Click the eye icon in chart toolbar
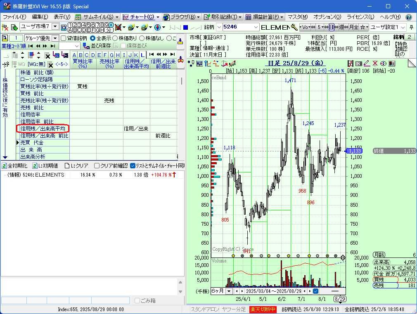This screenshot has height=314, width=417. [x=383, y=64]
